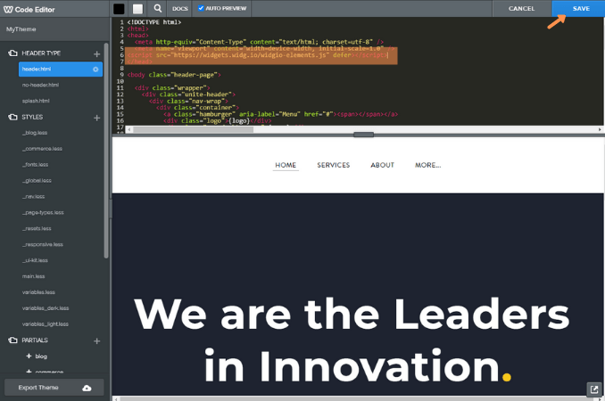Click the scroll-left arrow of code scrollbar
Image resolution: width=605 pixels, height=401 pixels.
128,129
